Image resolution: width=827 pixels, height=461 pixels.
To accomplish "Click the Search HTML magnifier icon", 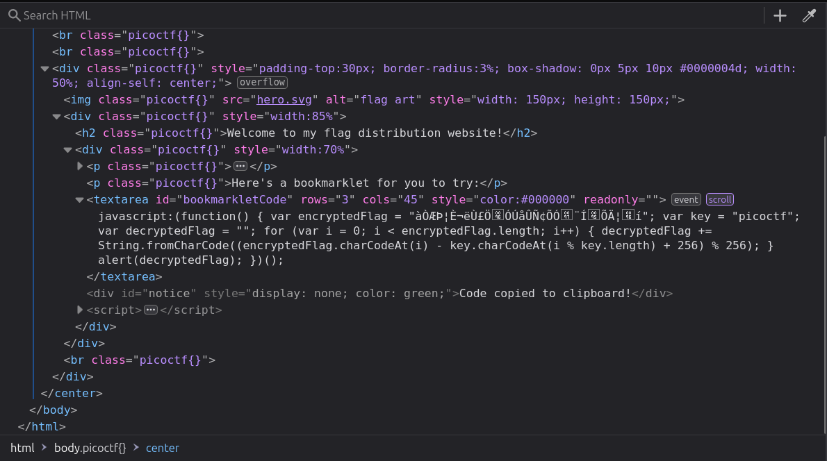I will coord(14,15).
